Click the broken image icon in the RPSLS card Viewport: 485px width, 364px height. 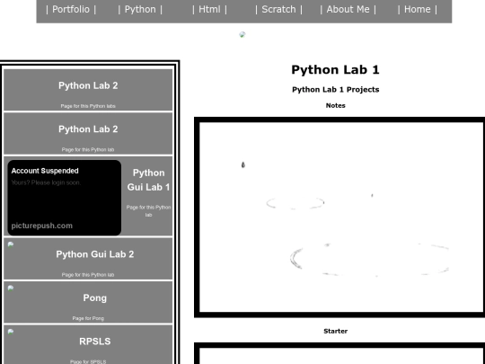click(11, 333)
